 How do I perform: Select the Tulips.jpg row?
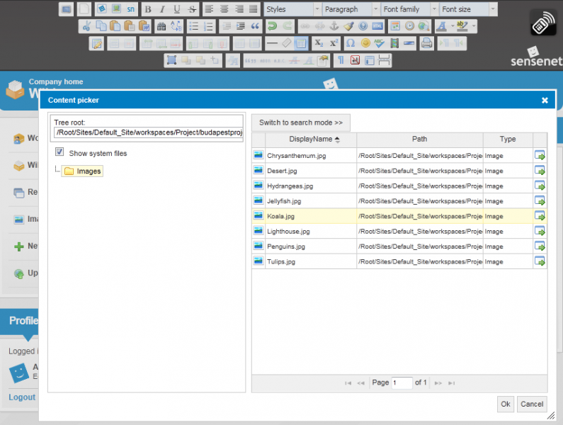click(399, 261)
